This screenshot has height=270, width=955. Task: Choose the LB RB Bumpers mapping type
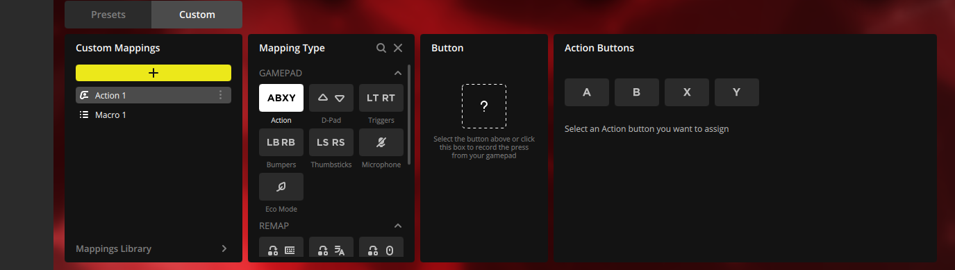pos(281,142)
